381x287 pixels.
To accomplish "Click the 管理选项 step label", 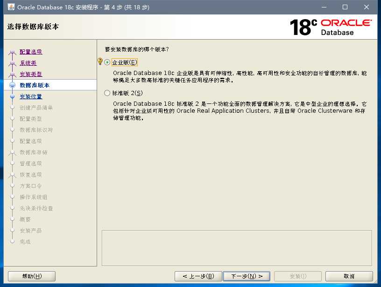I will pyautogui.click(x=31, y=164).
